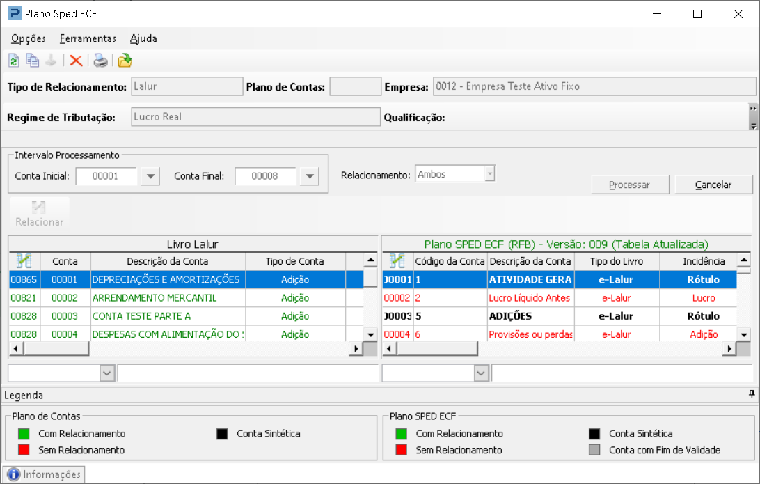Click the Tipo do Livro column header
760x484 pixels.
[617, 261]
